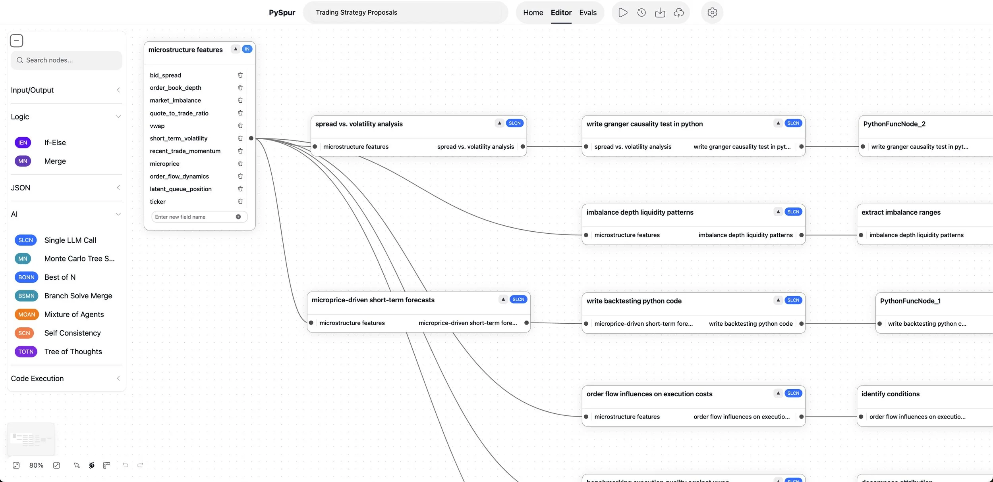This screenshot has width=993, height=482.
Task: Collapse the write backtesting python code node
Action: point(778,300)
